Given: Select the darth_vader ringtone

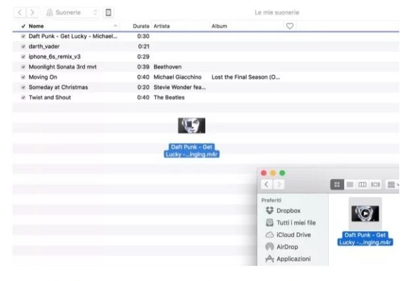Looking at the screenshot, I should coord(206,46).
